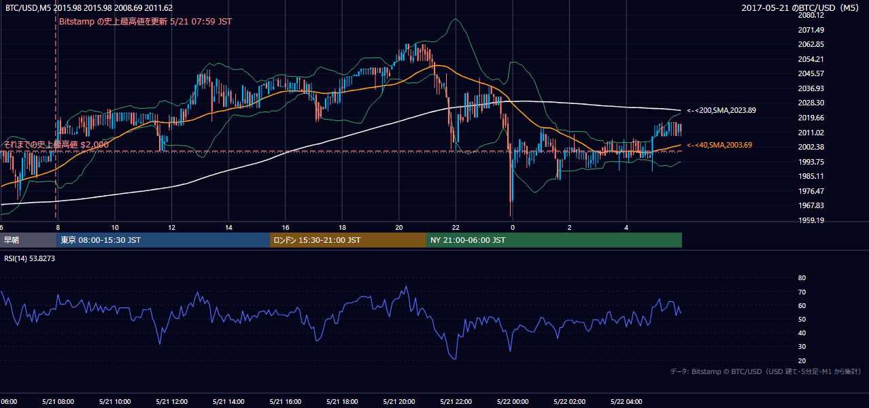Click the 5/21 22:00 time axis label

pos(456,402)
